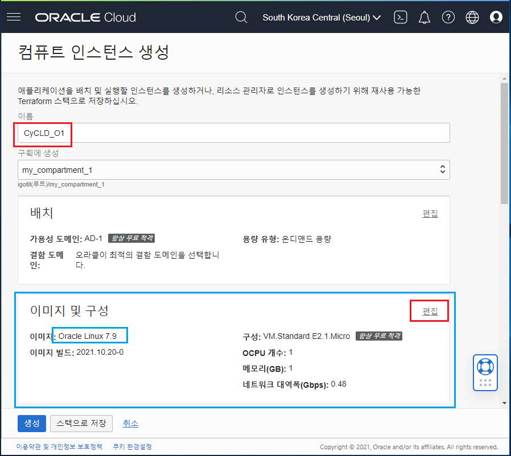The width and height of the screenshot is (511, 456).
Task: Click the 항상 무료 적격 badge next to VM.Standard.E2.1.Micro
Action: point(378,336)
